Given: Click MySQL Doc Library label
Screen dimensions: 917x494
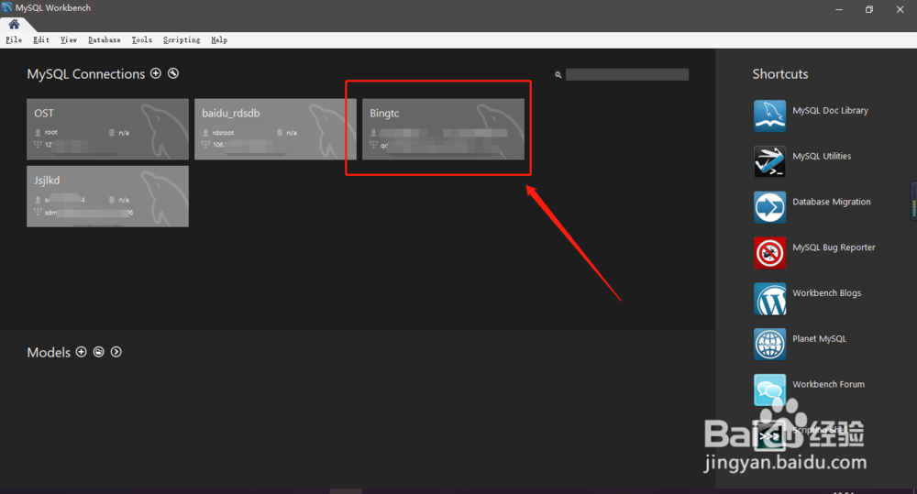Looking at the screenshot, I should point(830,111).
